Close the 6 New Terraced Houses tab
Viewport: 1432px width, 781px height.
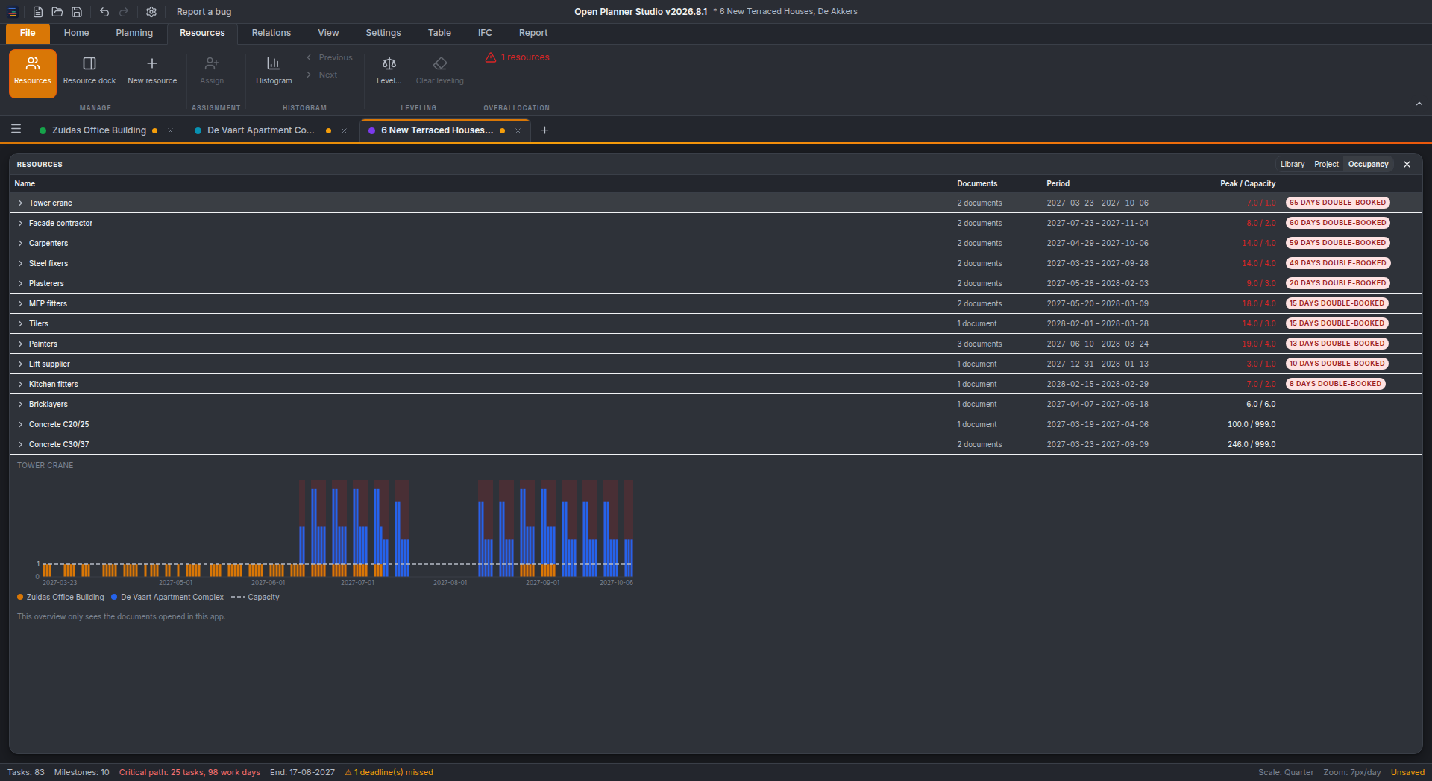click(518, 130)
